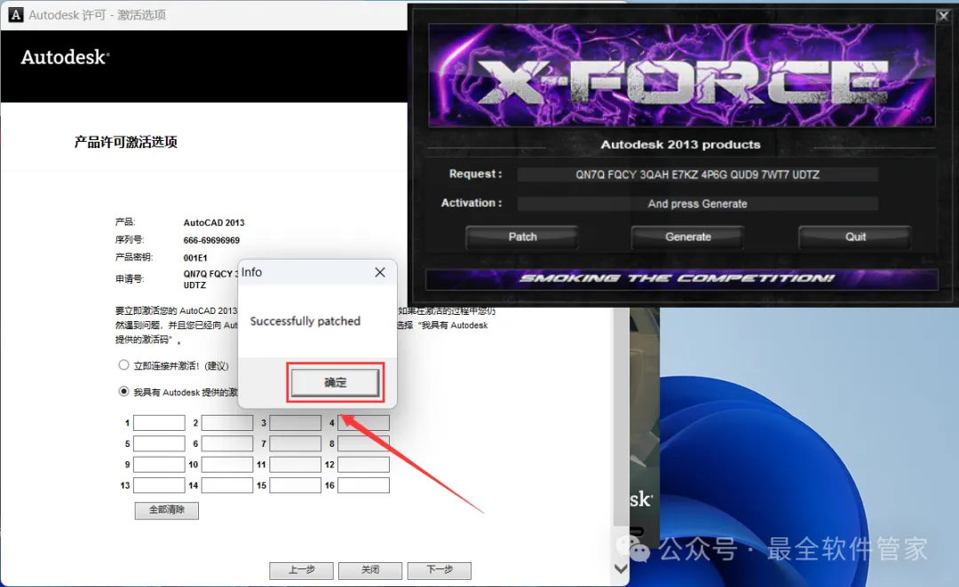Click activation code field 11
Viewport: 959px width, 587px height.
(x=296, y=465)
